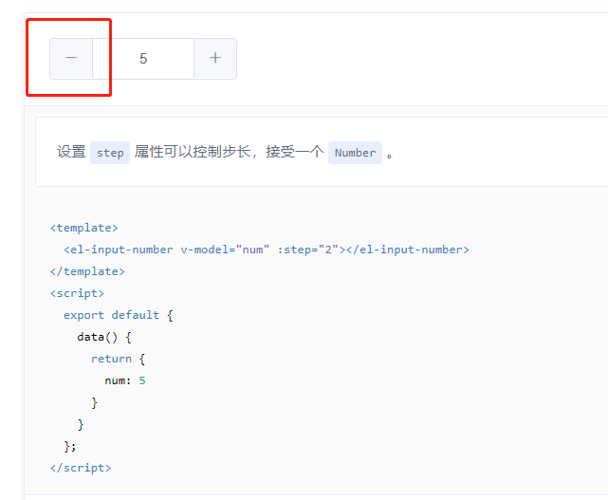608x500 pixels.
Task: Click the 'step' inline code tag
Action: 110,153
